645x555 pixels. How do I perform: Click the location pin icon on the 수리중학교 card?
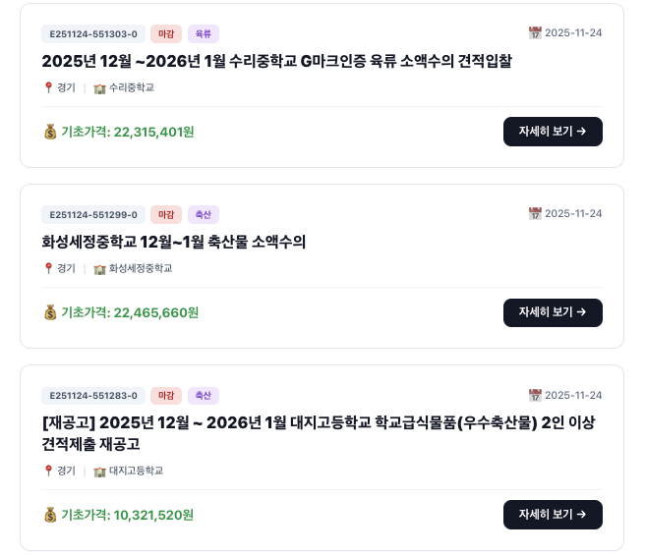point(48,87)
